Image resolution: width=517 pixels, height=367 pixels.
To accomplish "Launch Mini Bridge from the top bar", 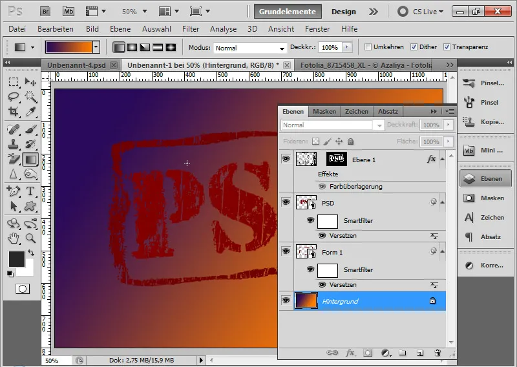I will [69, 12].
